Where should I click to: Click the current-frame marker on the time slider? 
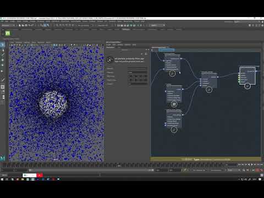[x=119, y=166]
